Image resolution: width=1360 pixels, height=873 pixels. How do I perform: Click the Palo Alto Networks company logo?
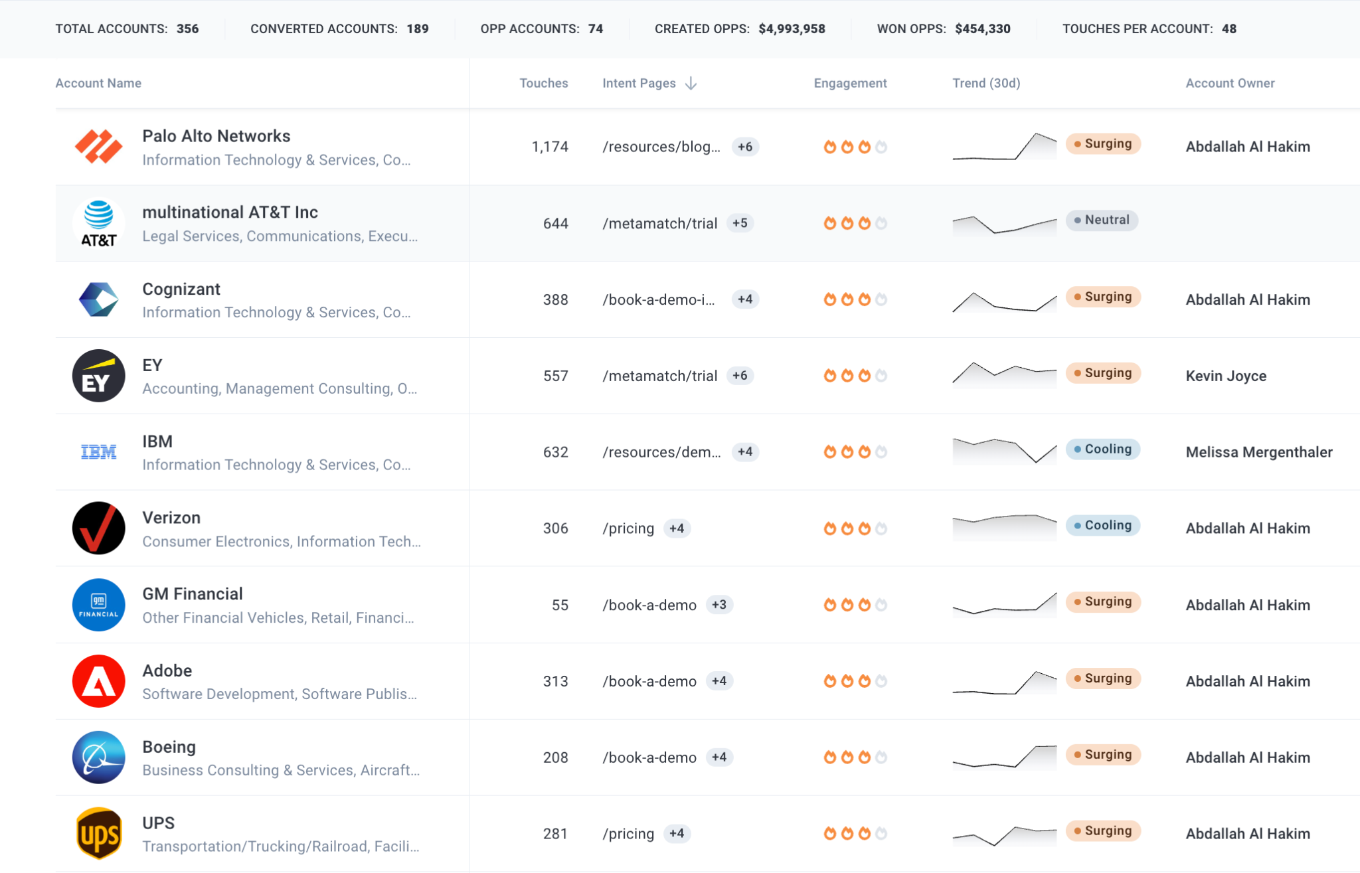[x=98, y=146]
